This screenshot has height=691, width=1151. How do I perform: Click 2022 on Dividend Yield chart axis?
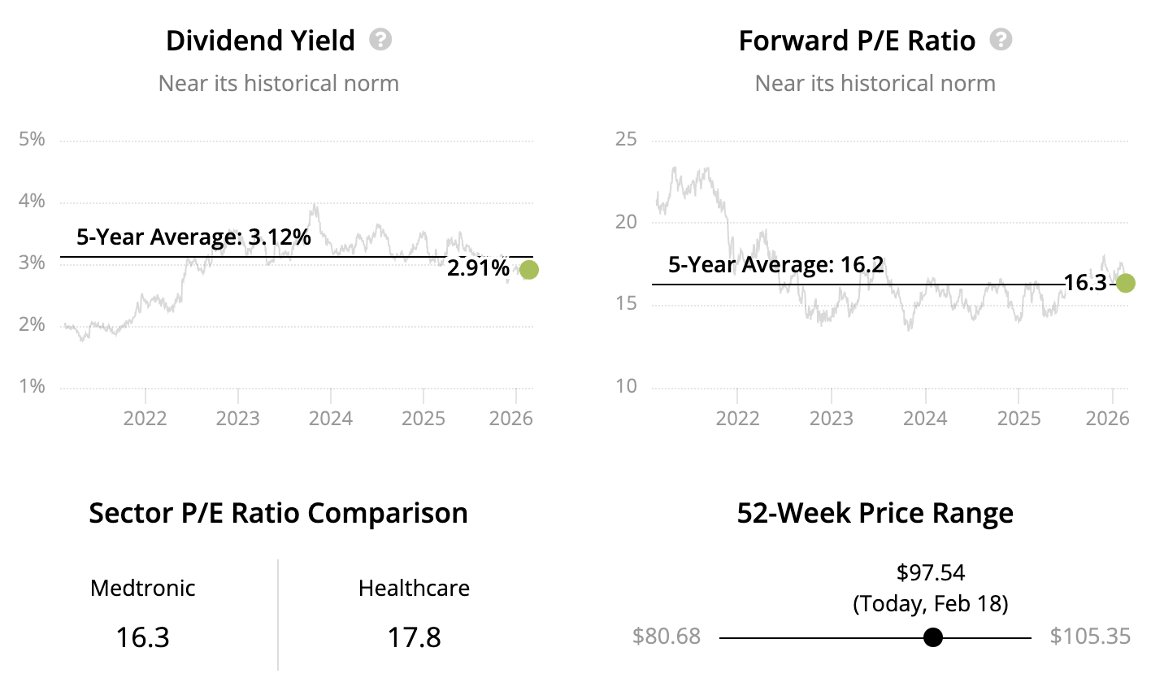145,419
